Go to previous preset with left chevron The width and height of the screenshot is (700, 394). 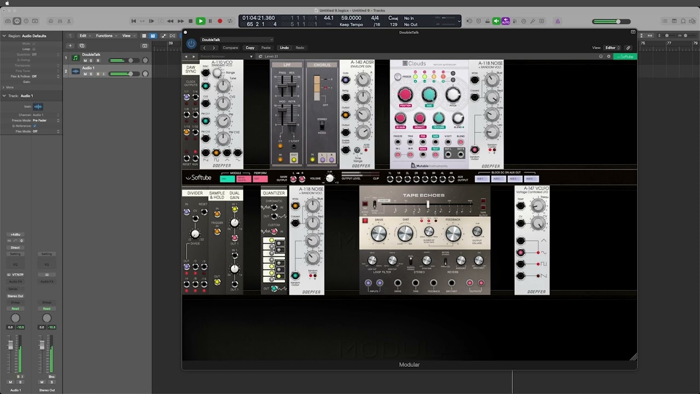[205, 48]
